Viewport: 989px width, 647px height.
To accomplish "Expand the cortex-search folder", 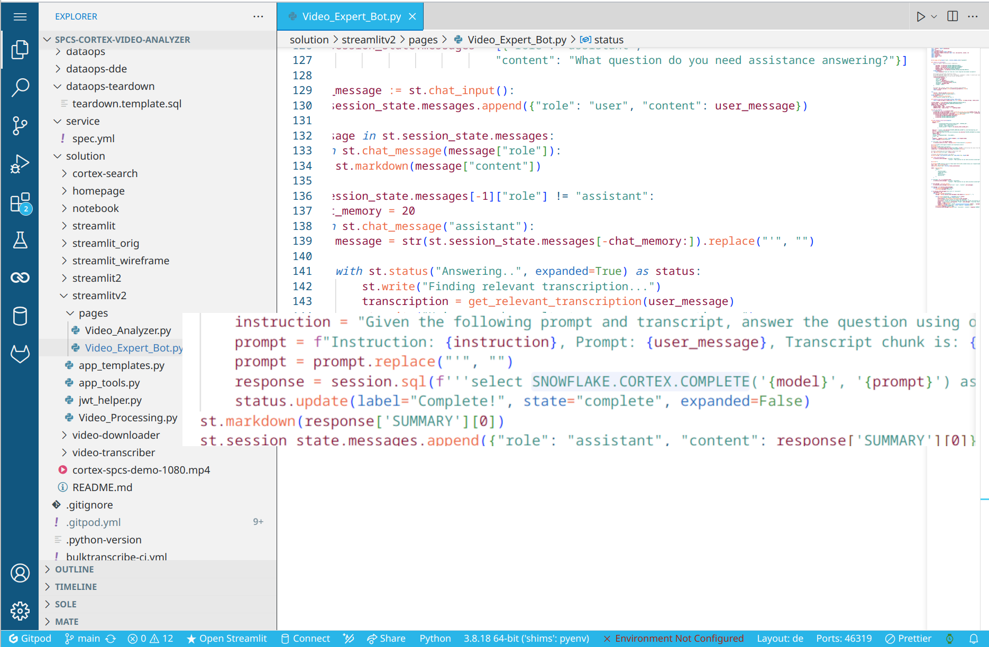I will pos(105,173).
